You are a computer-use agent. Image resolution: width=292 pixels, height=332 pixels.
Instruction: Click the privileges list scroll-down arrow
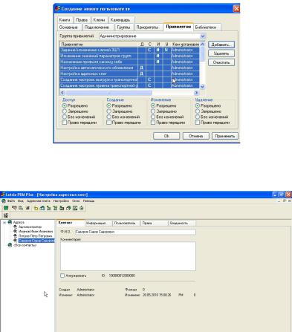[x=202, y=86]
